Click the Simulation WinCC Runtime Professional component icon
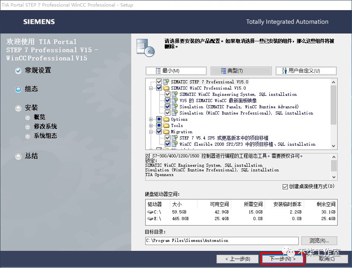The width and height of the screenshot is (352, 268). [x=175, y=113]
